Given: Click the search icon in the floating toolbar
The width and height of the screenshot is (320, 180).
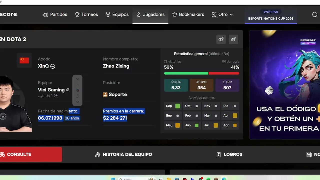Looking at the screenshot, I should tap(77, 102).
